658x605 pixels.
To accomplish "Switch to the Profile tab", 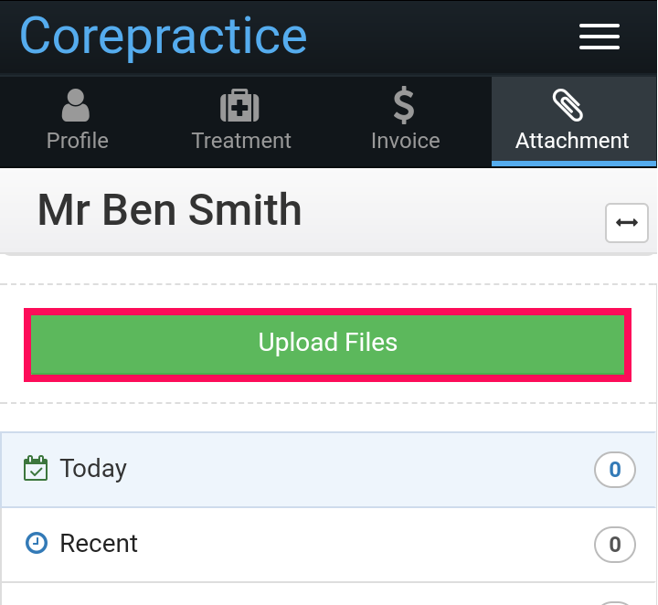I will point(78,122).
